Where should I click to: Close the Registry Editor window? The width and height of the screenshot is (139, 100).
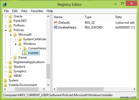click(x=132, y=3)
